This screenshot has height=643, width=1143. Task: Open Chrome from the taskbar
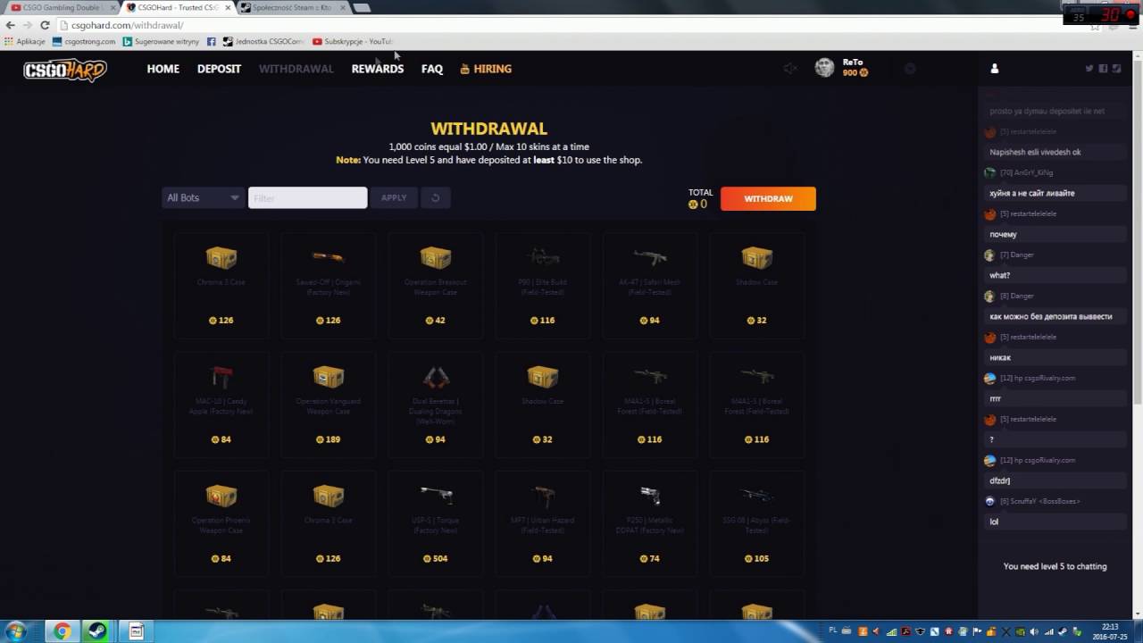point(62,631)
